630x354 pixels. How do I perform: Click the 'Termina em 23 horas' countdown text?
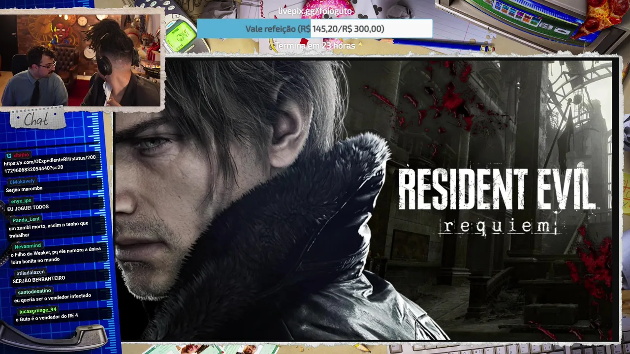point(315,46)
